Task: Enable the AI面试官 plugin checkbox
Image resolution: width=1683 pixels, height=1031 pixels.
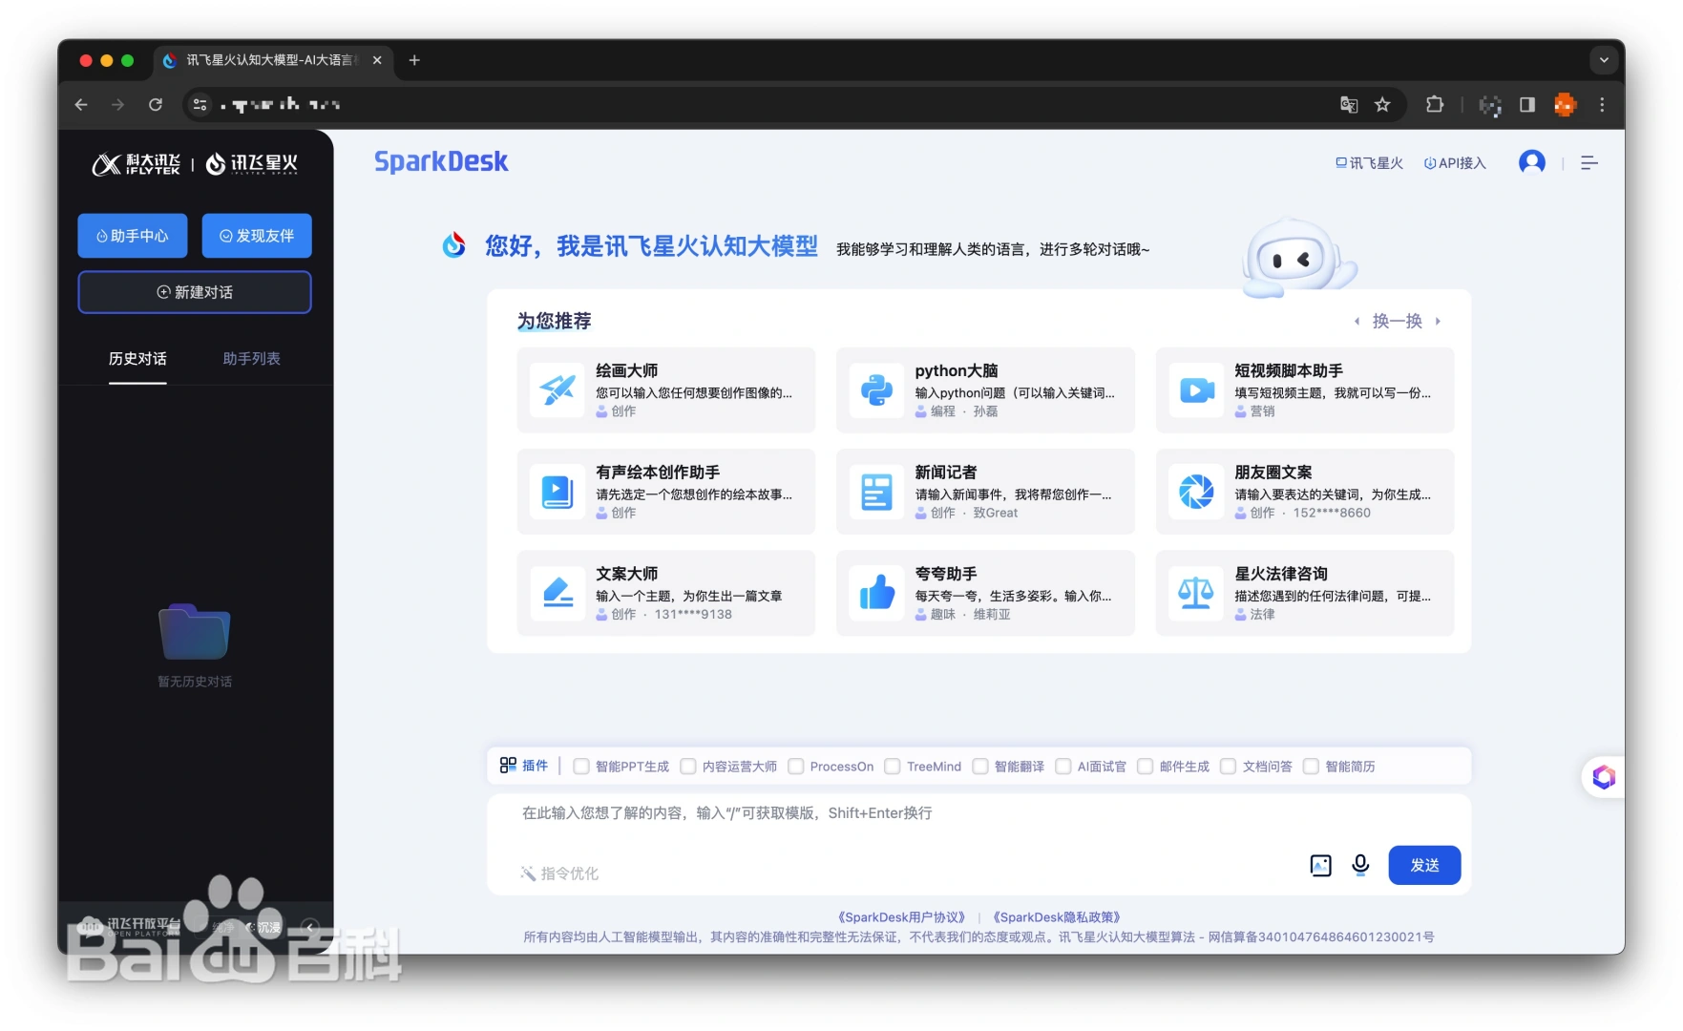Action: coord(1062,767)
